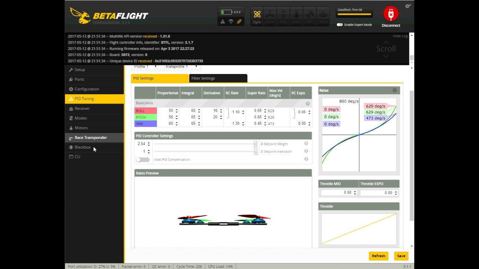Open help for the Rates panel
Image resolution: width=479 pixels, height=269 pixels.
click(x=394, y=90)
